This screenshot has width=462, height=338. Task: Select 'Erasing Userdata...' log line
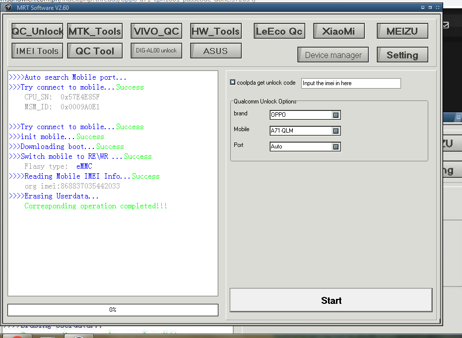(x=54, y=196)
